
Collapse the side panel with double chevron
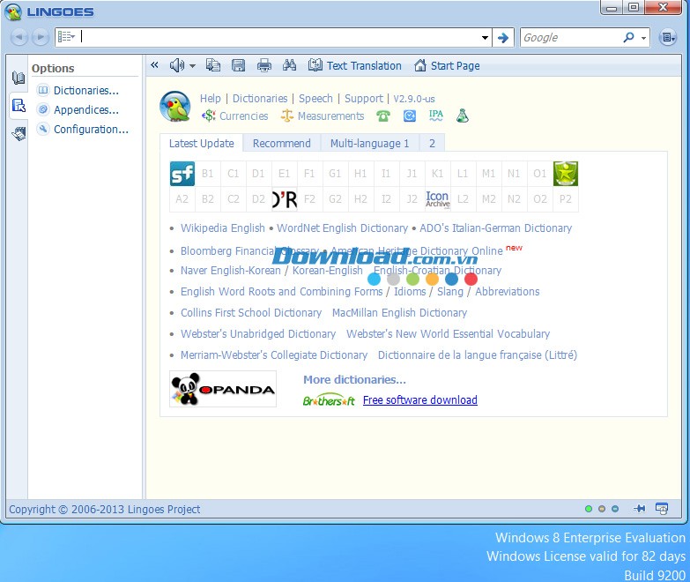point(155,65)
